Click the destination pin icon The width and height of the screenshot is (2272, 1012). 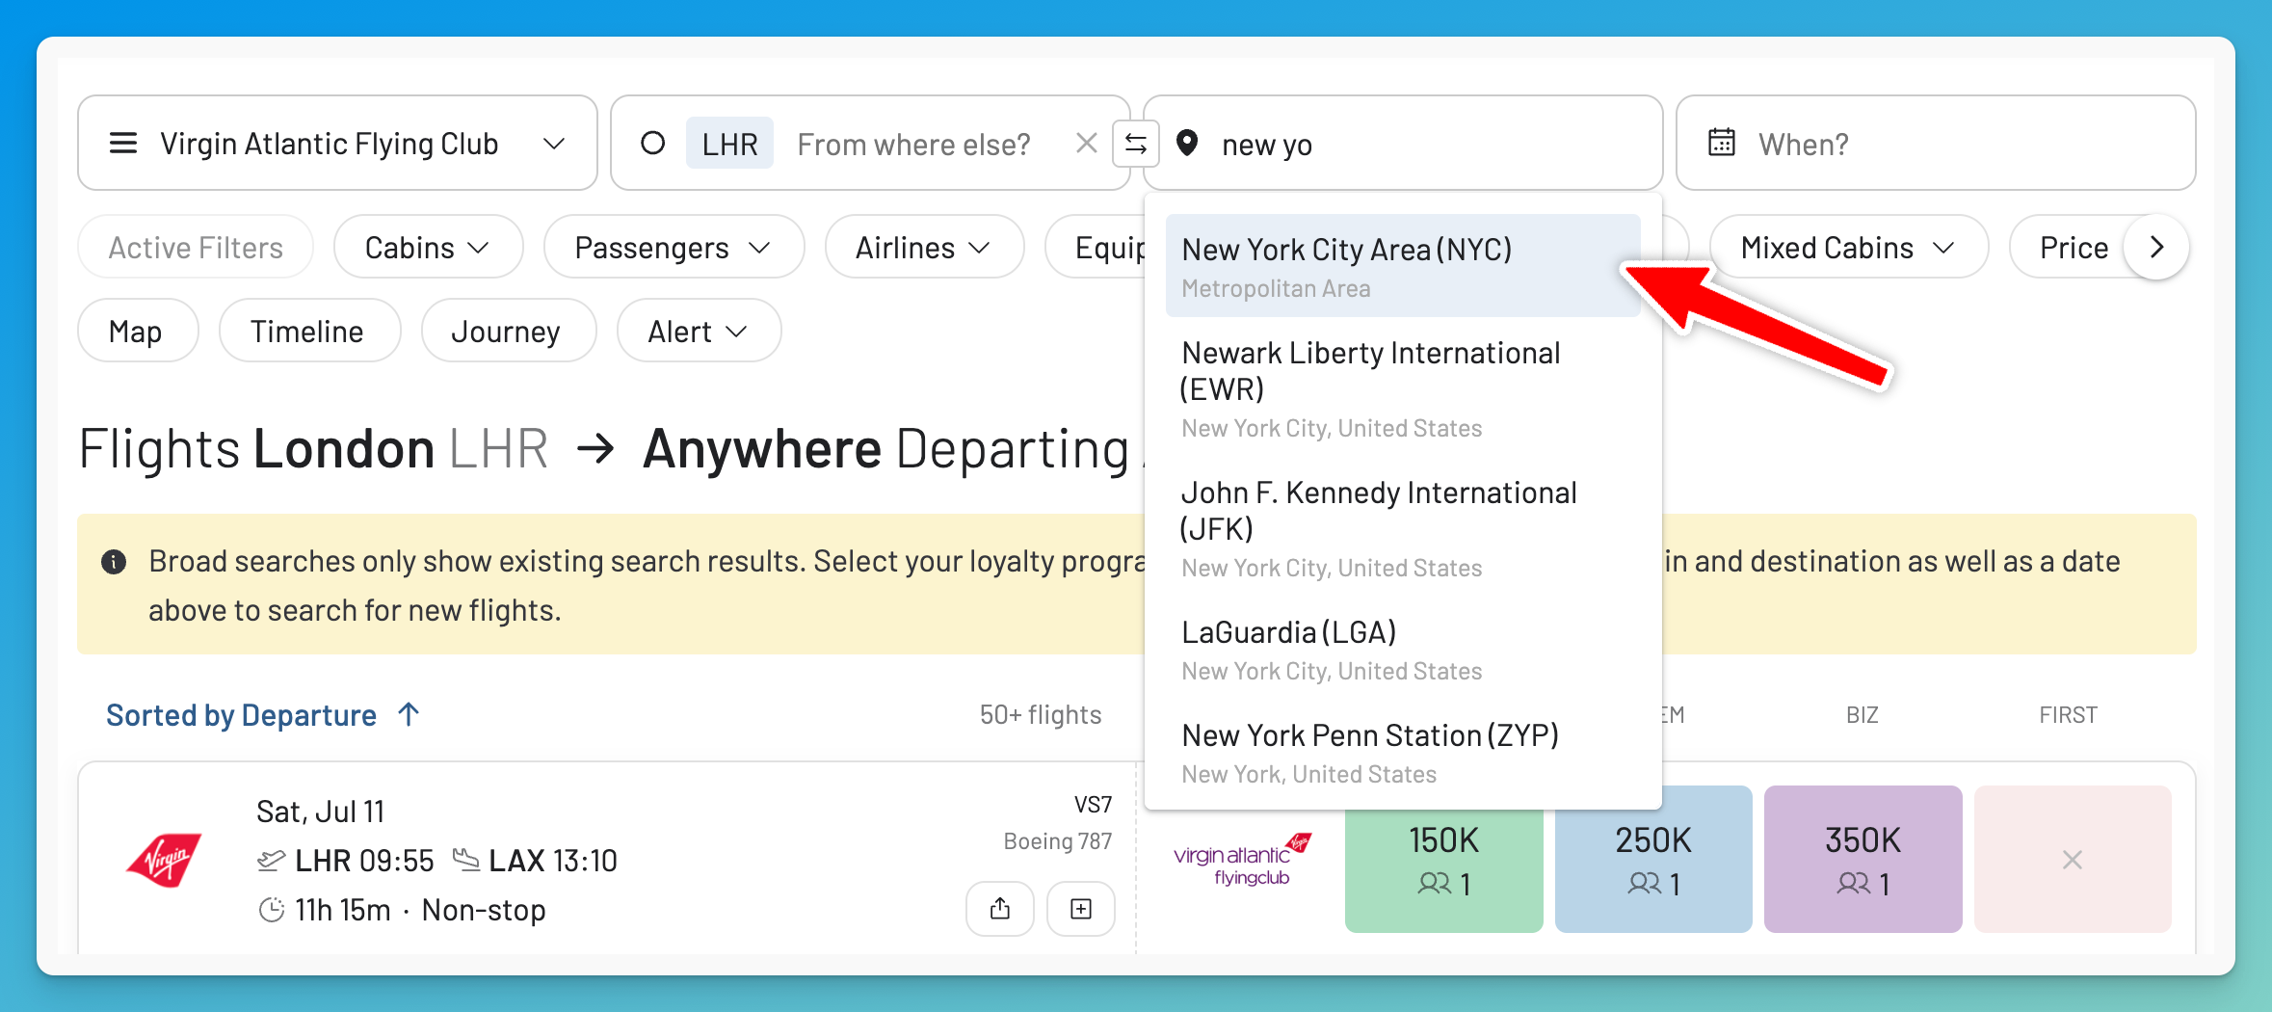click(x=1187, y=144)
